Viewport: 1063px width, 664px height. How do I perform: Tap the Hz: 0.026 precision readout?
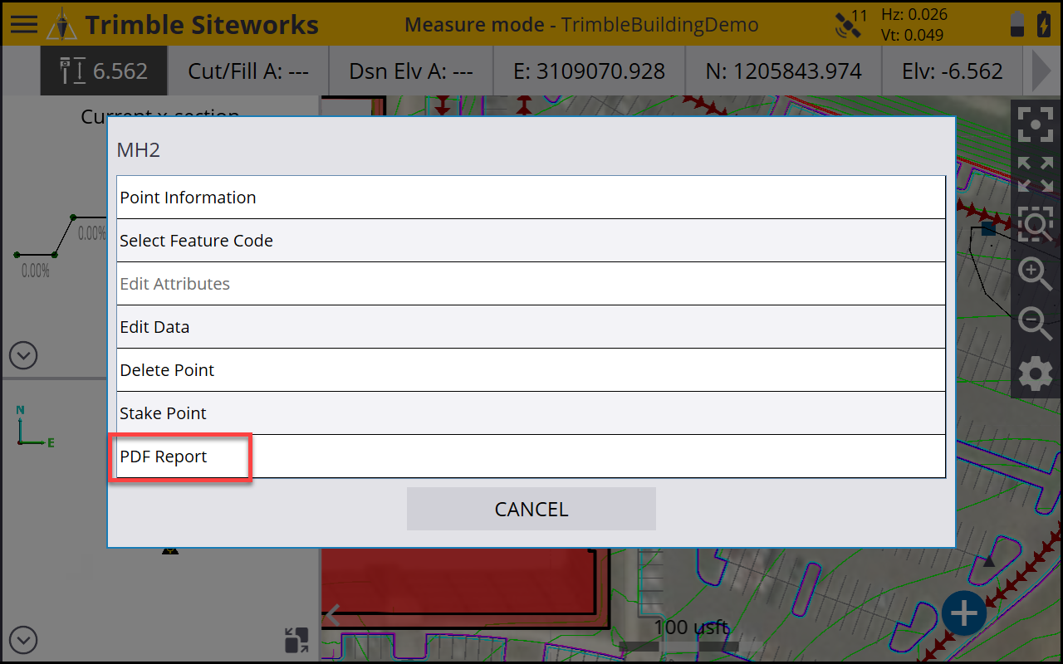click(914, 14)
